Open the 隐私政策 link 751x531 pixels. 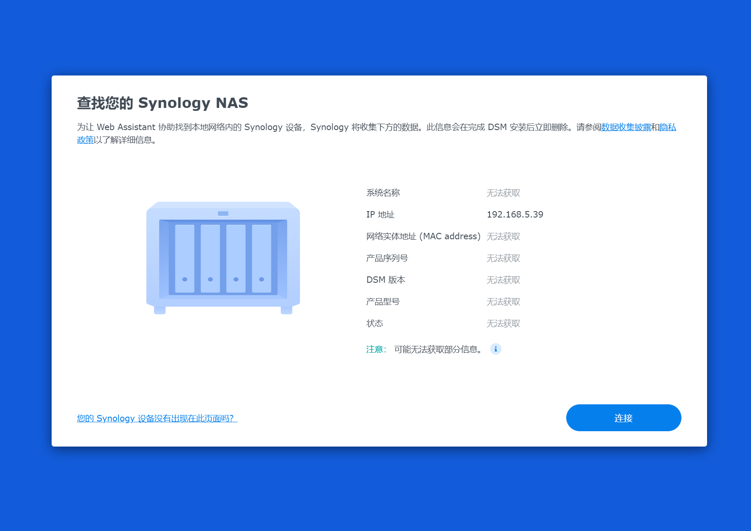click(x=668, y=127)
